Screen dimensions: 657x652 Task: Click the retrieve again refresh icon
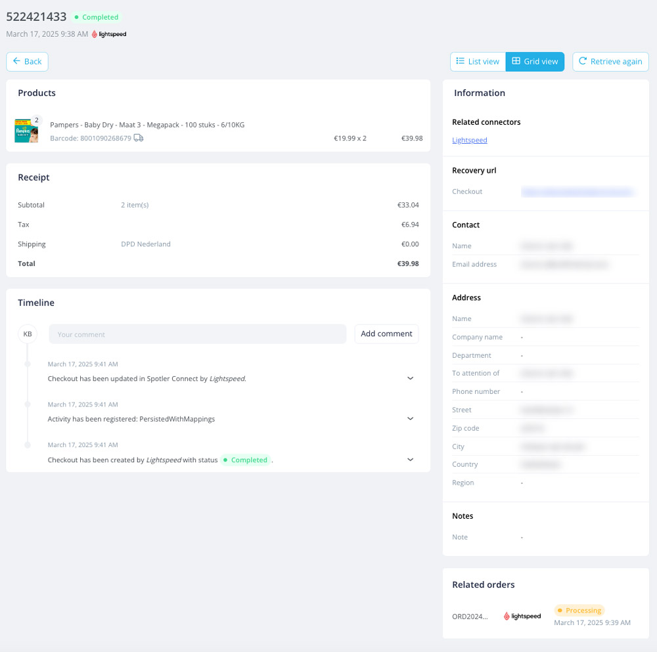tap(582, 61)
